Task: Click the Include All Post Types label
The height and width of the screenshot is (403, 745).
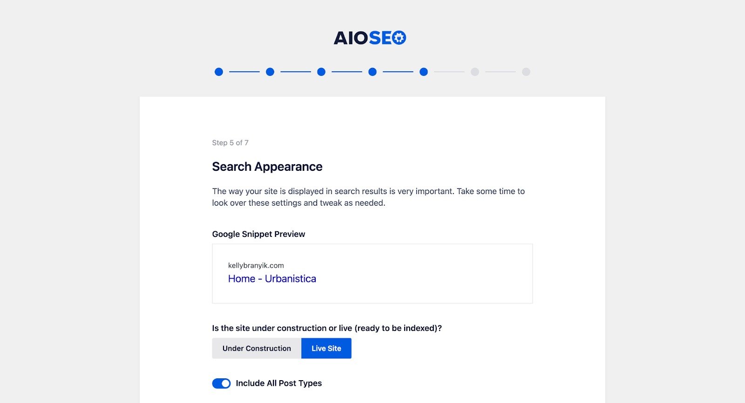Action: click(278, 383)
